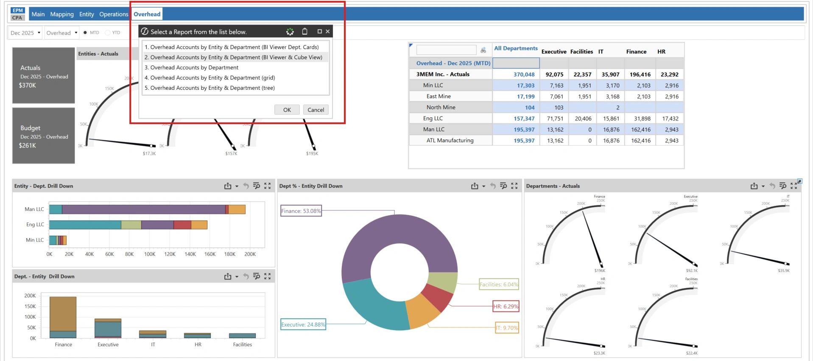This screenshot has width=813, height=361.
Task: Maximize the Dept % - Entity Drill Down panel
Action: [514, 186]
